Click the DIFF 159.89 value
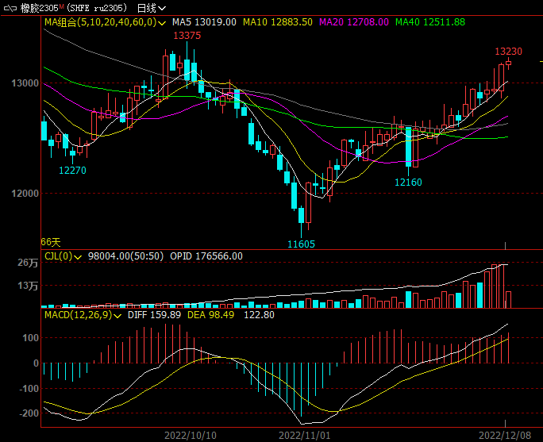This screenshot has width=543, height=442. (x=155, y=314)
